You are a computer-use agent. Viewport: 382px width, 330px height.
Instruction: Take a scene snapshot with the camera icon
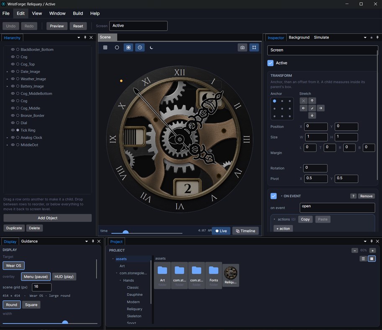[x=243, y=47]
